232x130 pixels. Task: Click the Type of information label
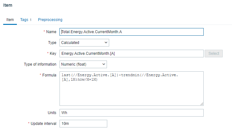pyautogui.click(x=40, y=64)
